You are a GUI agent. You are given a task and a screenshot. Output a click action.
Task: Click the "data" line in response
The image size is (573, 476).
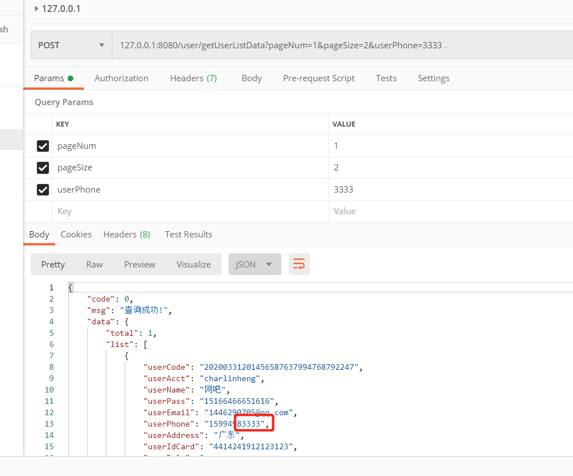108,321
